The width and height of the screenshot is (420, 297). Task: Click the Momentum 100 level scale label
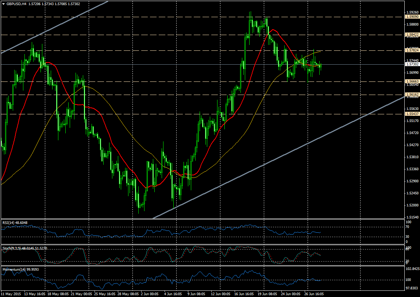click(409, 280)
